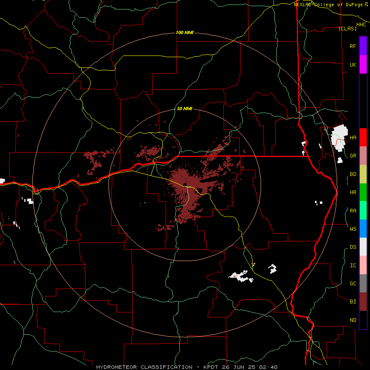This screenshot has width=370, height=370.
Task: Click the 100 NMI range ring label
Action: coord(185,32)
